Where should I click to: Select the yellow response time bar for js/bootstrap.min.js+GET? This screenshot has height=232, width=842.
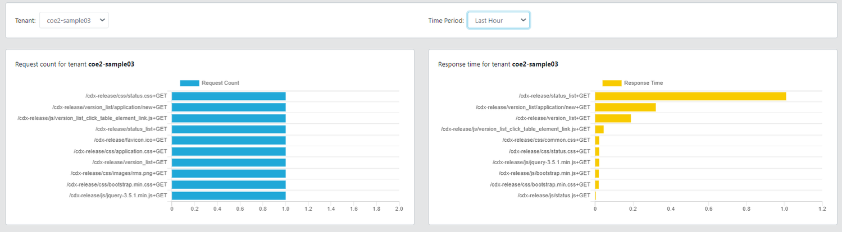tap(597, 173)
